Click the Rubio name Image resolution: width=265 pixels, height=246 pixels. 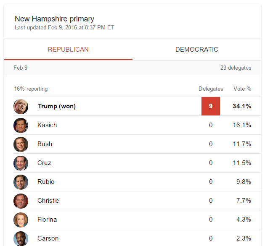(x=46, y=182)
